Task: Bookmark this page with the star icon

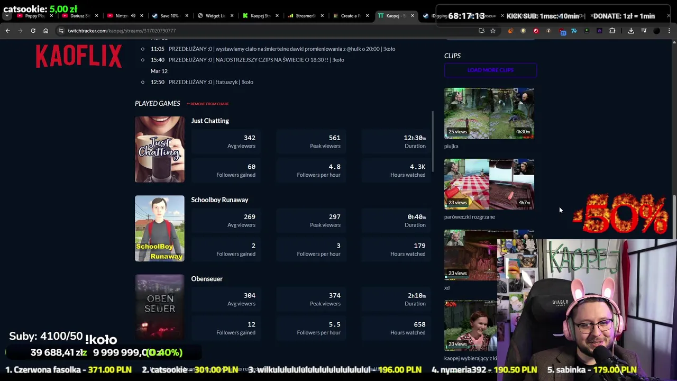Action: pyautogui.click(x=492, y=31)
